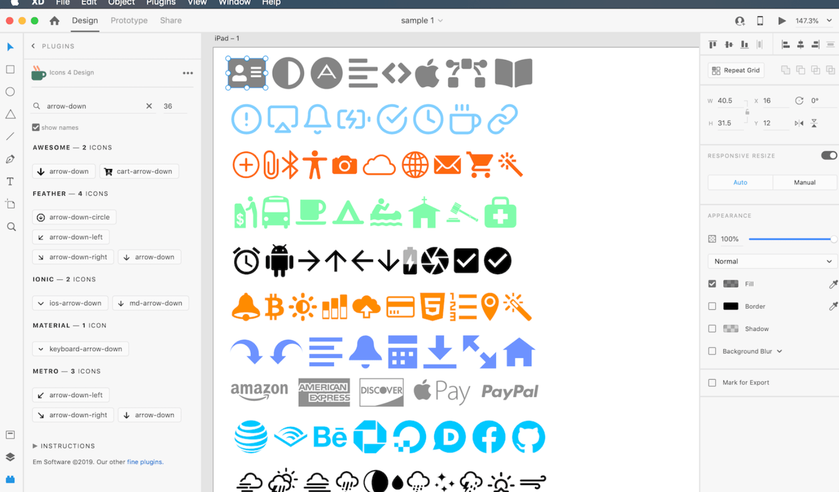Open Icons 4 Design more options
This screenshot has width=839, height=492.
[x=188, y=73]
